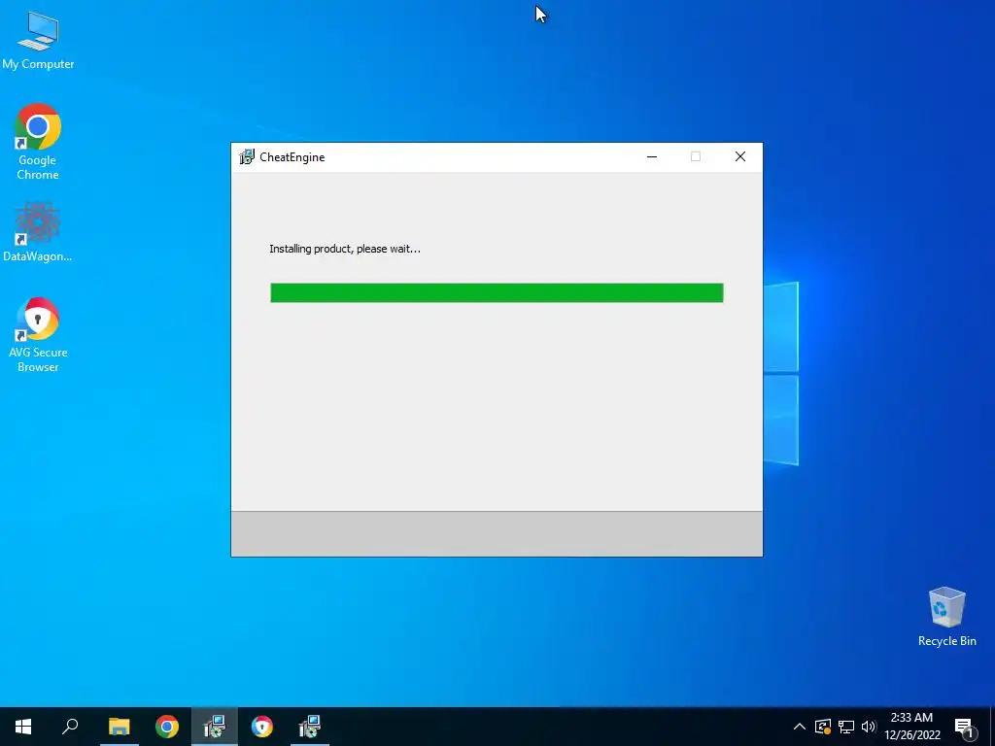Open the My Computer desktop icon
The image size is (995, 746).
point(38,39)
